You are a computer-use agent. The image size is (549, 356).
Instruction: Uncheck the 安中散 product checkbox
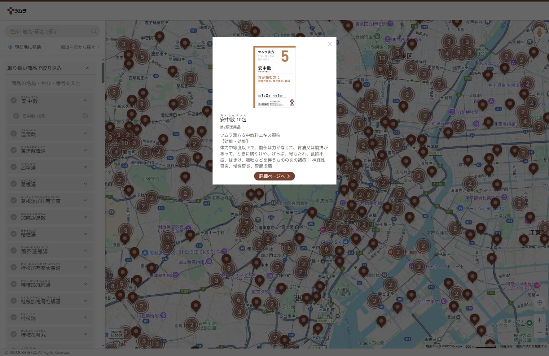[14, 100]
